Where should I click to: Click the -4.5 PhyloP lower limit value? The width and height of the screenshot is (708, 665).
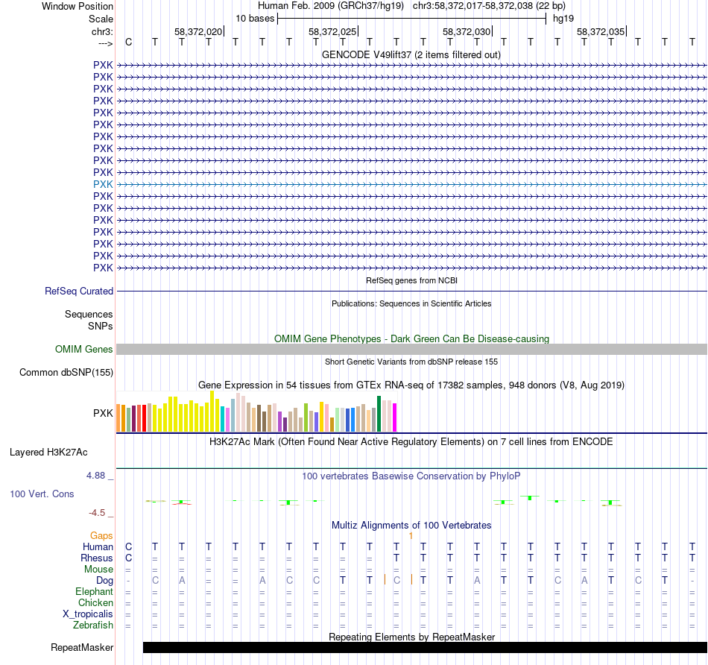click(97, 513)
